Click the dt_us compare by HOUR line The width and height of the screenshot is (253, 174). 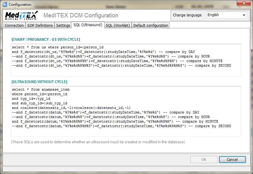tap(111, 56)
